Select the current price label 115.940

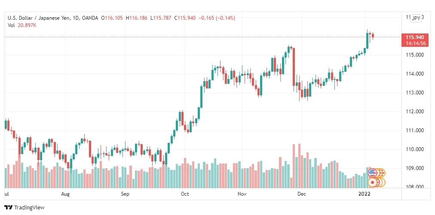click(415, 37)
